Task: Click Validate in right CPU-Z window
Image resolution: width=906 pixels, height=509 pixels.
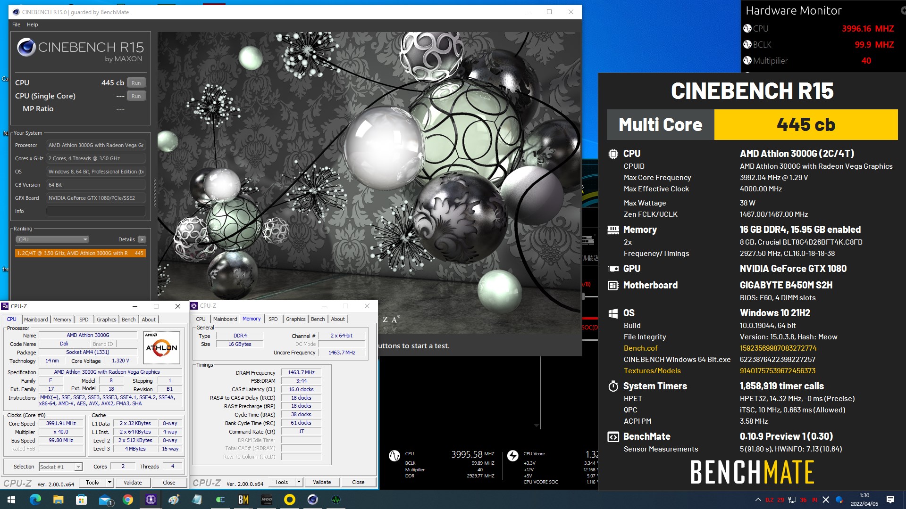Action: tap(322, 482)
